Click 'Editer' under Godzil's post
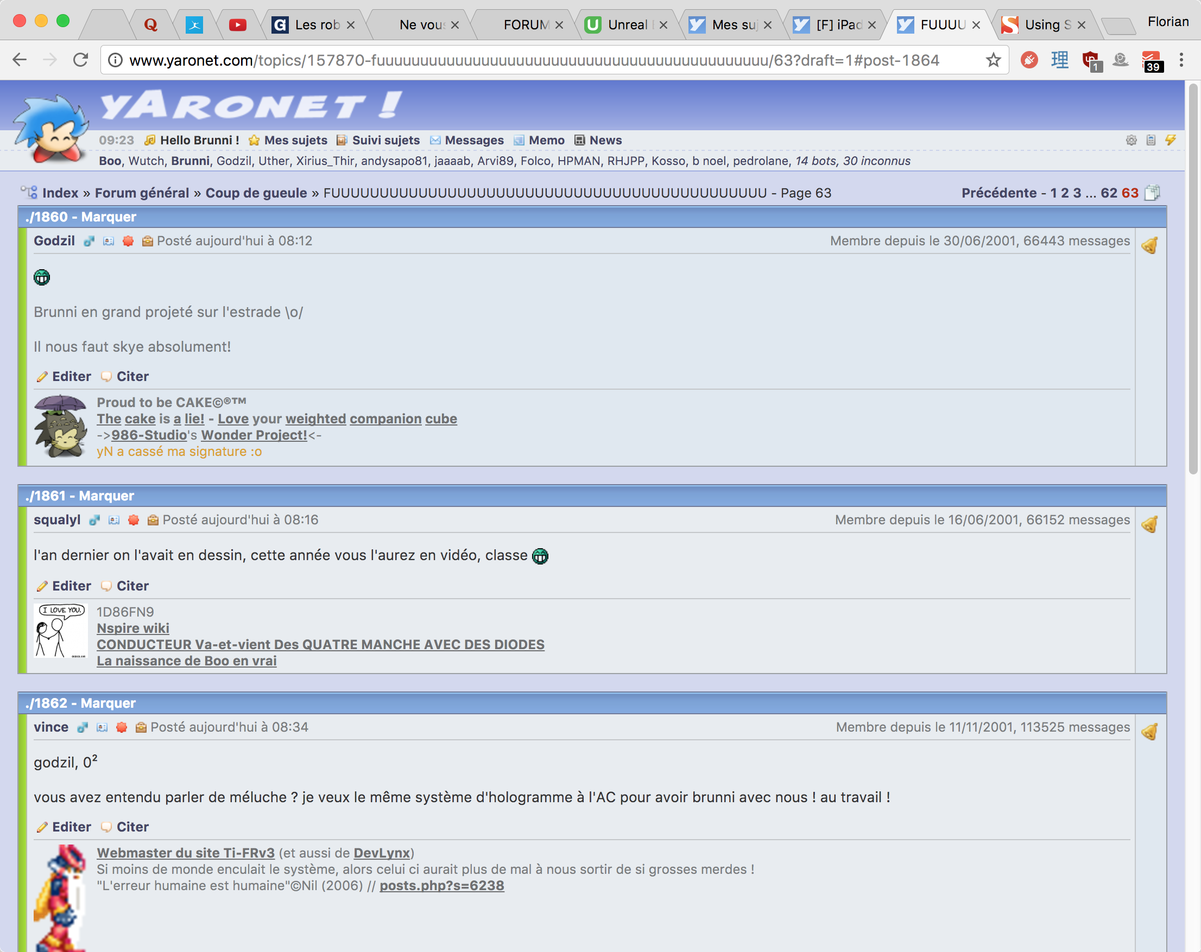This screenshot has width=1201, height=952. 71,376
